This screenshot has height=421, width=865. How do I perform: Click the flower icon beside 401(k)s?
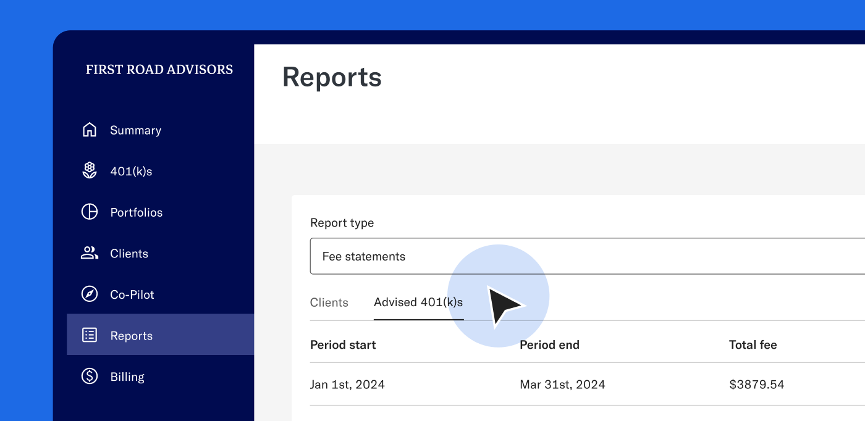click(x=90, y=170)
